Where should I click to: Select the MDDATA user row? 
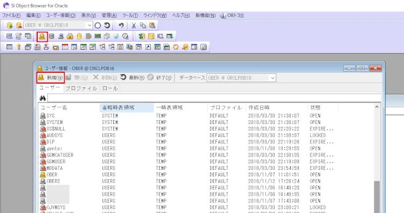click(x=206, y=168)
